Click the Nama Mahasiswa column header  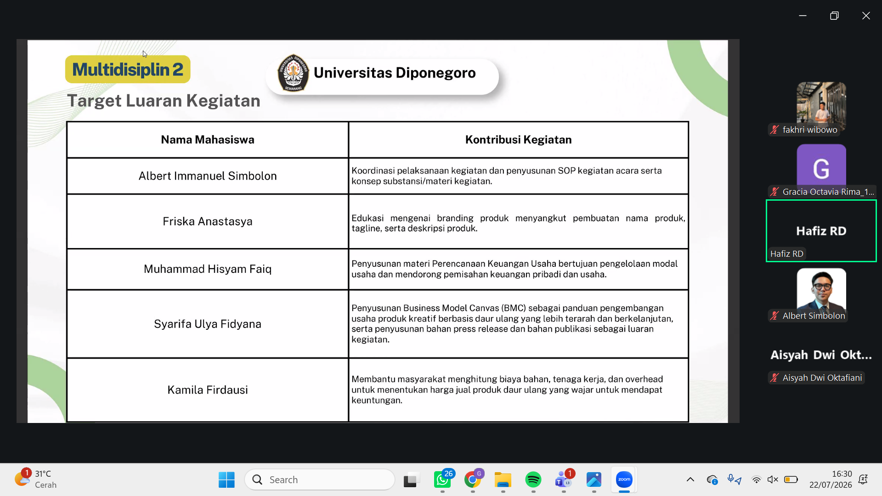coord(208,140)
